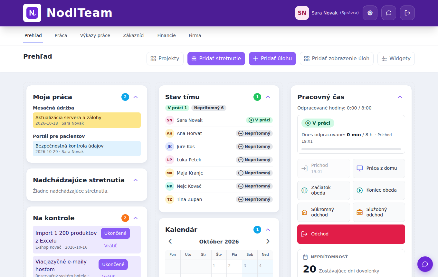Open messages speech bubble in header
The image size is (438, 277).
click(389, 13)
